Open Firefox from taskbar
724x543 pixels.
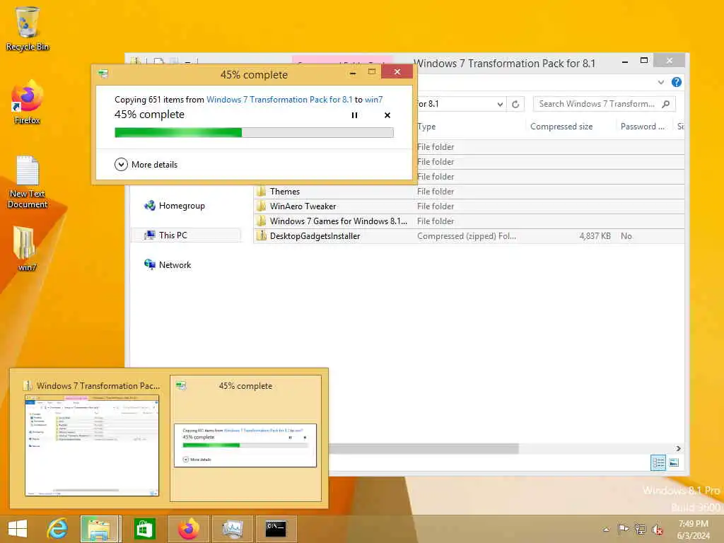(x=188, y=529)
